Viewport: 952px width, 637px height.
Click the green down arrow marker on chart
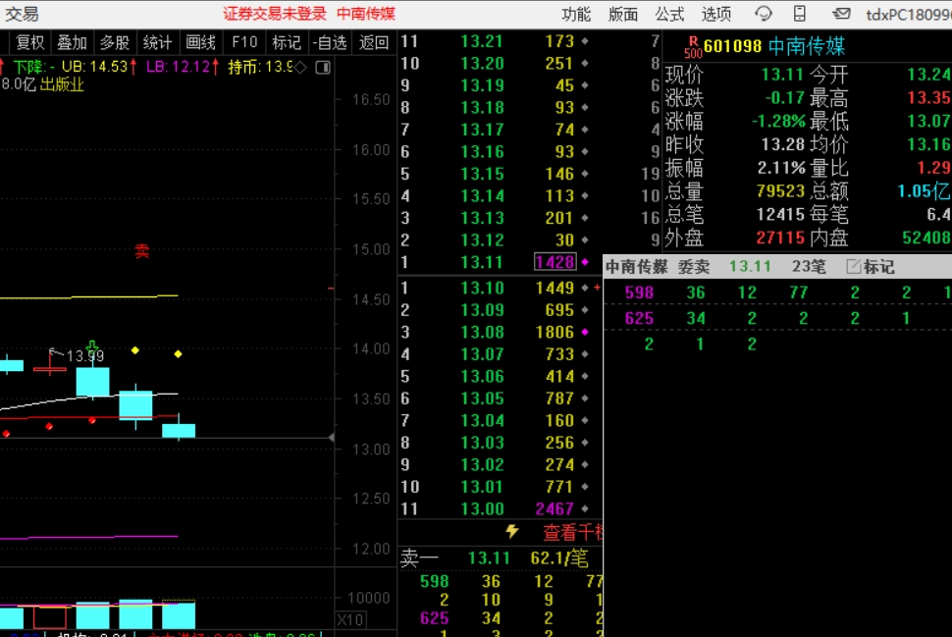point(92,347)
